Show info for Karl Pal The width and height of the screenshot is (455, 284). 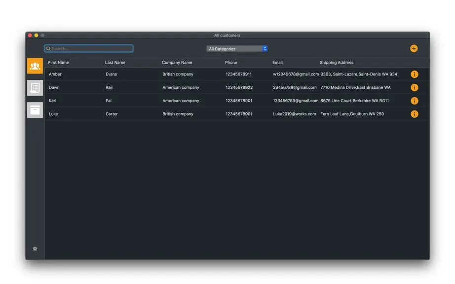pyautogui.click(x=415, y=101)
